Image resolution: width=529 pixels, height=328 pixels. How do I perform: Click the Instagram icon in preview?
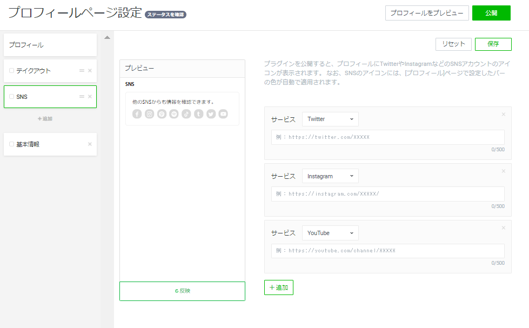coord(150,114)
